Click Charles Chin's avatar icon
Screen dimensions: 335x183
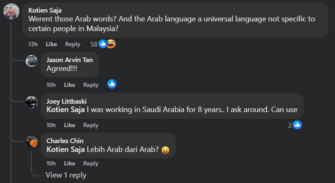tap(31, 142)
